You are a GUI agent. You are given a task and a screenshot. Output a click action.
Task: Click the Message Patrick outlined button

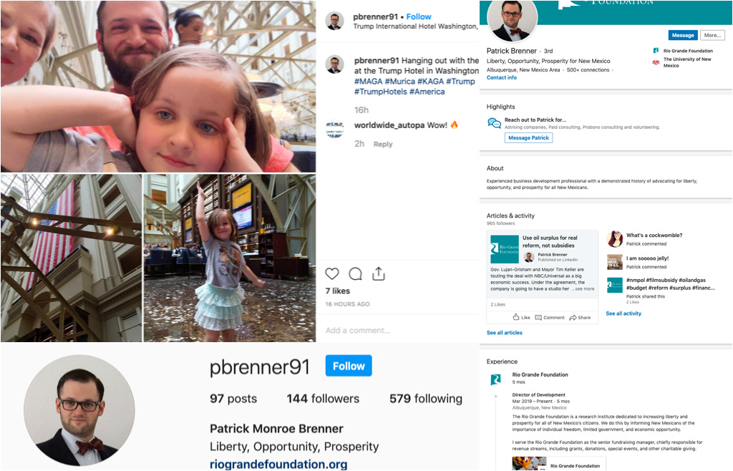click(x=529, y=138)
